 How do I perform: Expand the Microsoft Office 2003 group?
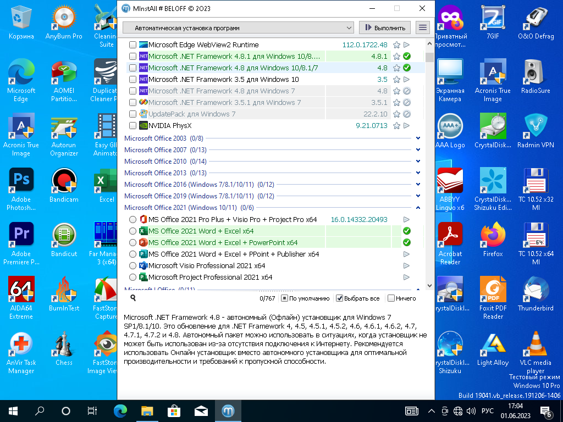tap(418, 138)
